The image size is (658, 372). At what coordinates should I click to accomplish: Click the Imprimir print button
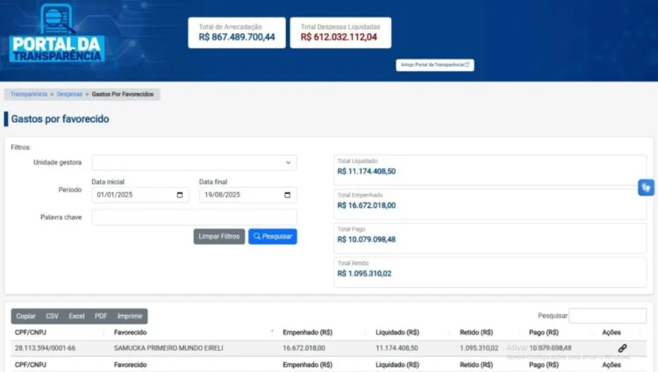point(130,316)
